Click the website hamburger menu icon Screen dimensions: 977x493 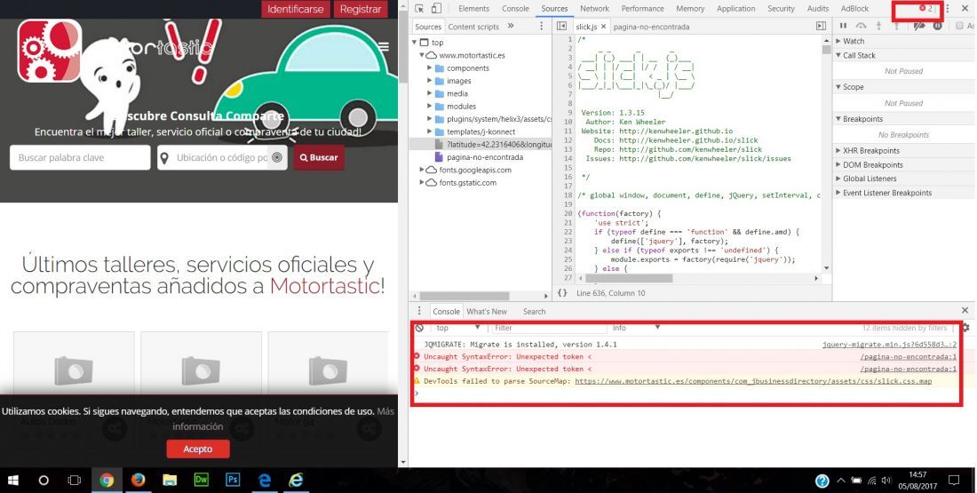[384, 47]
